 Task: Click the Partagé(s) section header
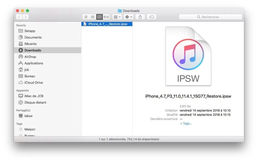click(x=23, y=110)
